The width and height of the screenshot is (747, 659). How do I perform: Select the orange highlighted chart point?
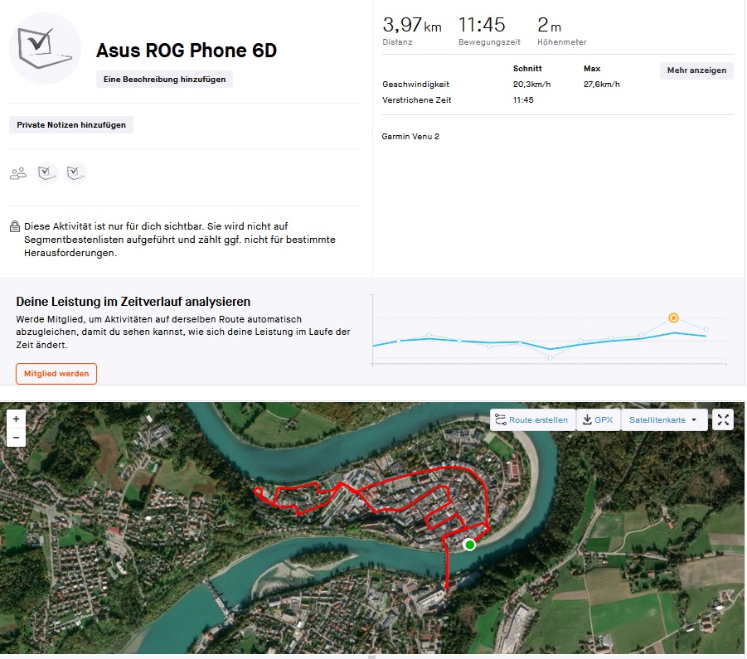click(x=674, y=317)
